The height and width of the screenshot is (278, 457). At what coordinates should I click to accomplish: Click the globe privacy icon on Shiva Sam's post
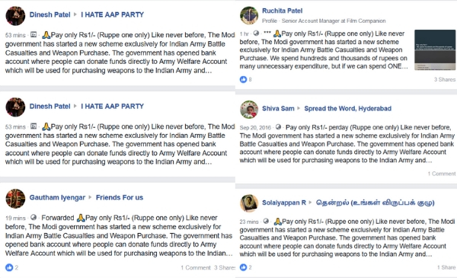point(278,127)
